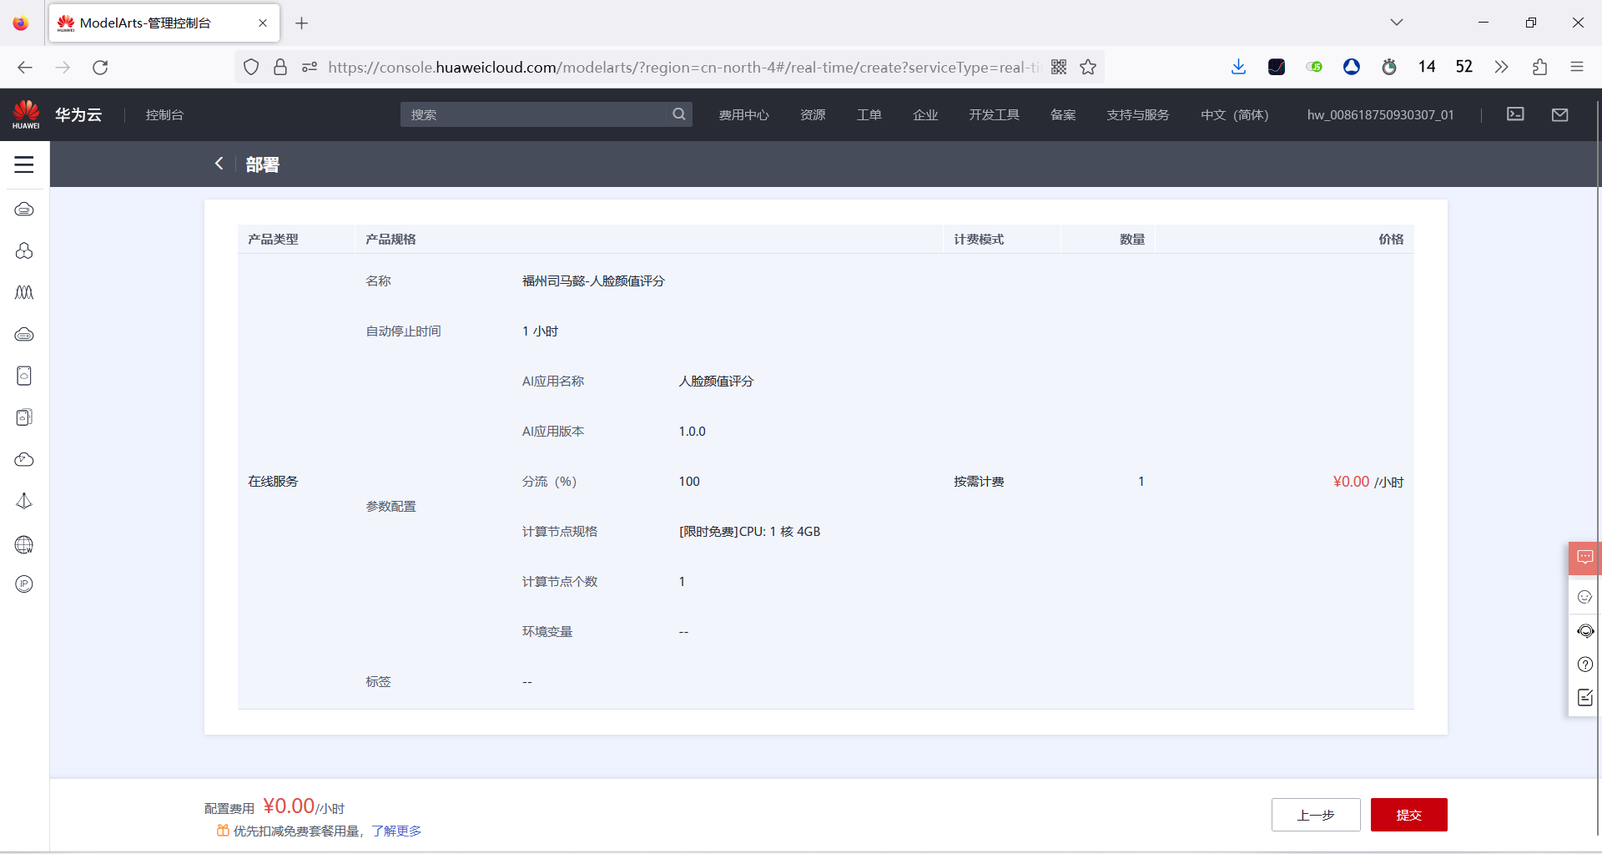Click the site permissions icon in address bar
The image size is (1602, 854).
pos(310,67)
